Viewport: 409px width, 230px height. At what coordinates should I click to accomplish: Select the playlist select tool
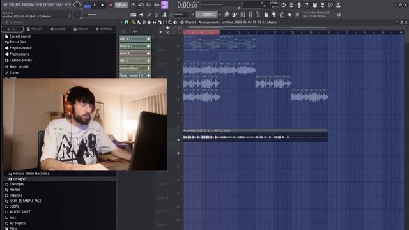(x=165, y=22)
